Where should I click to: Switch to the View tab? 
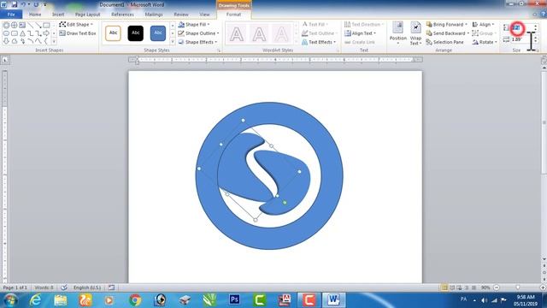coord(204,15)
